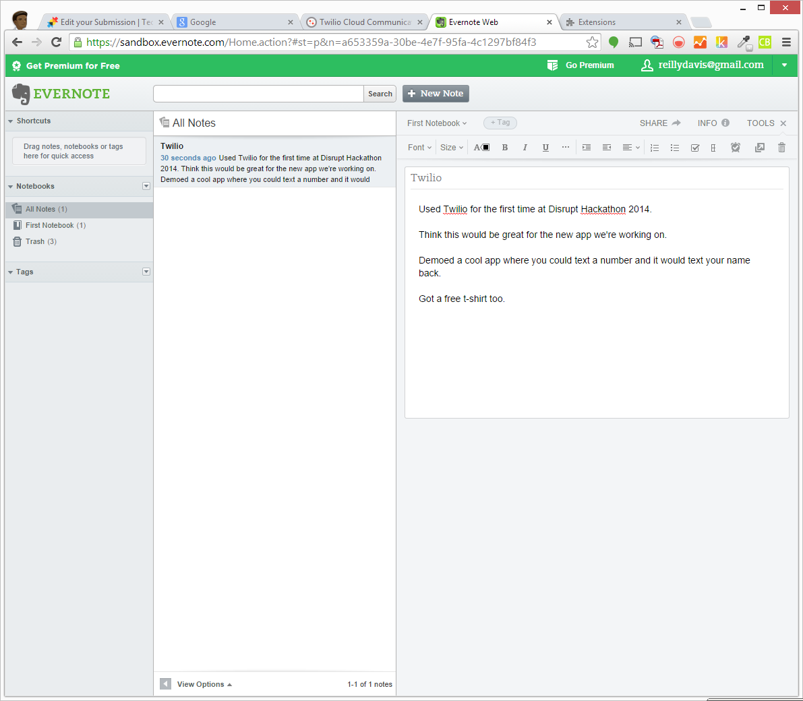The width and height of the screenshot is (803, 701).
Task: Open the text color picker
Action: pos(481,148)
